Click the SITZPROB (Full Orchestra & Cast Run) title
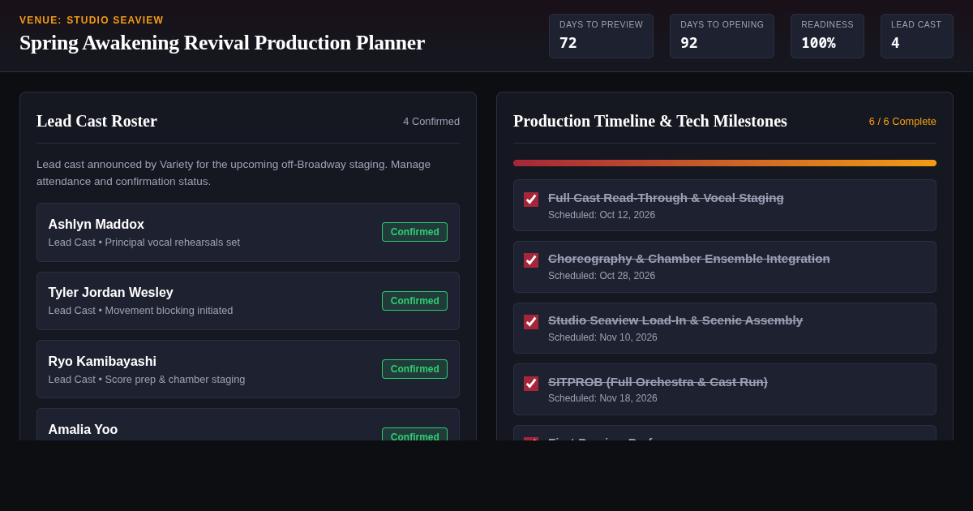 click(658, 382)
